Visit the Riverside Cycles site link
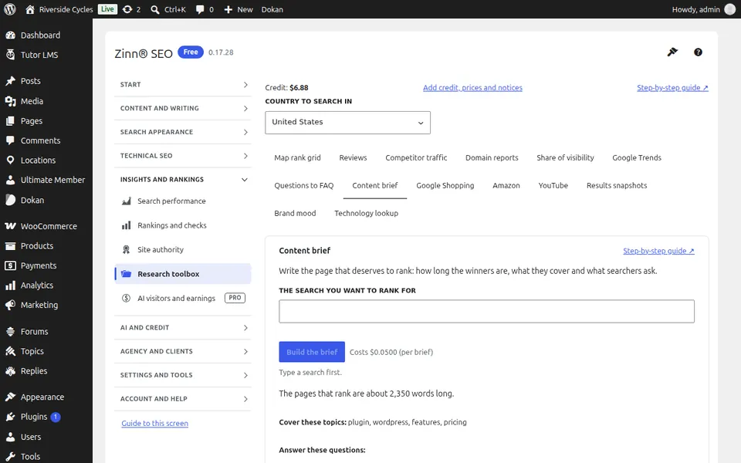Screen dimensions: 741x463 coord(59,9)
